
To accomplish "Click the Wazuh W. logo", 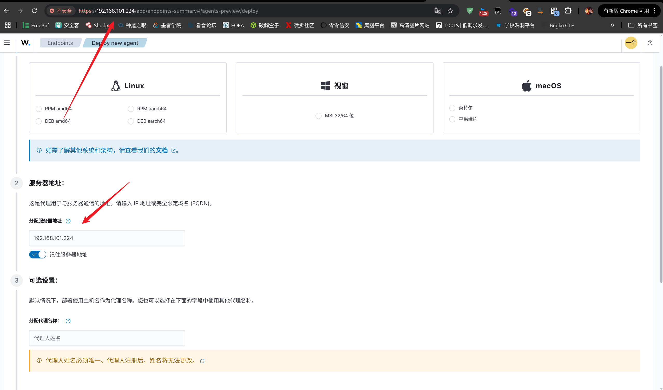I will (x=25, y=43).
